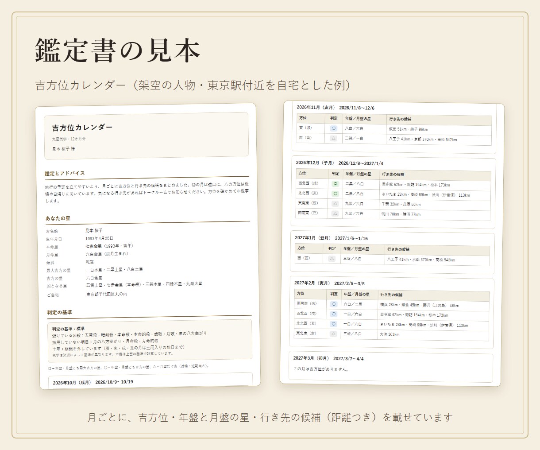Click the legend line starting ◎＝年盤・月盤

[129, 367]
